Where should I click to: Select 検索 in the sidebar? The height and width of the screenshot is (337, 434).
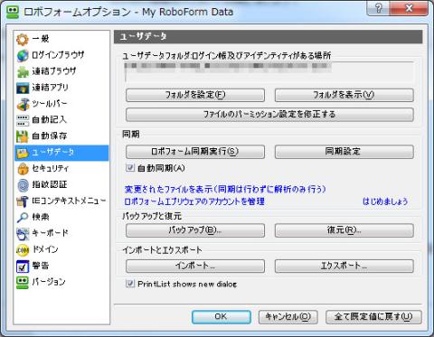[x=61, y=218]
